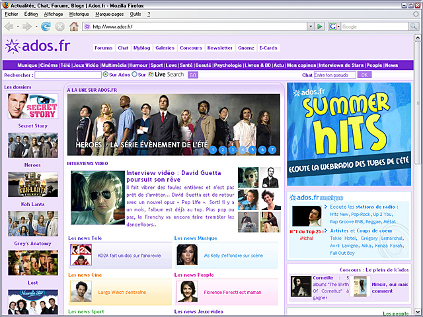
Task: Open the Grey's Anatomy dossier thumbnail
Action: [33, 224]
